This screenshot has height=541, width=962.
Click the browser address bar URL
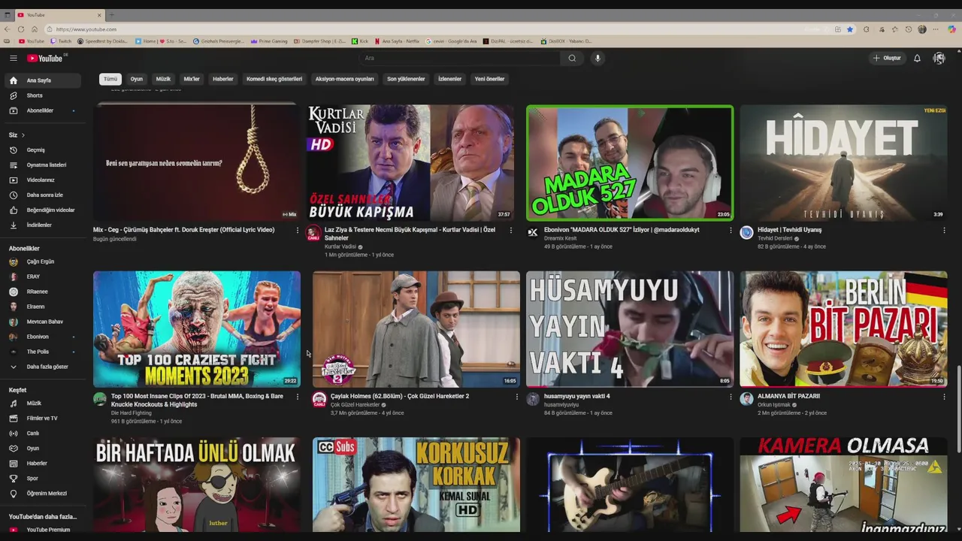click(x=86, y=29)
